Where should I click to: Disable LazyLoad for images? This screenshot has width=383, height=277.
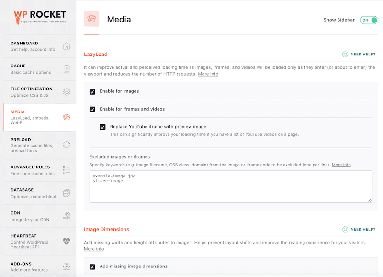click(x=92, y=90)
